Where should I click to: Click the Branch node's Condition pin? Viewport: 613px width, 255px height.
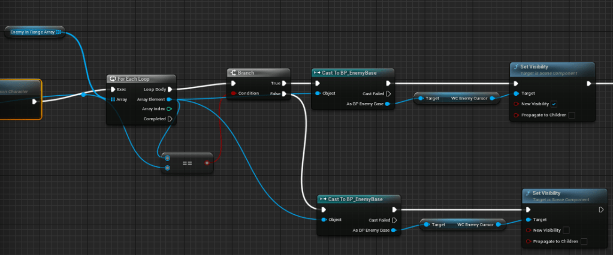tap(233, 93)
